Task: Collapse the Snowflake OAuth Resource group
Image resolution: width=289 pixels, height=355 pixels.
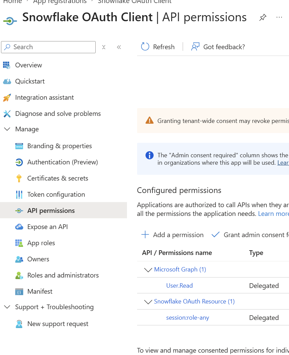Action: pyautogui.click(x=148, y=302)
